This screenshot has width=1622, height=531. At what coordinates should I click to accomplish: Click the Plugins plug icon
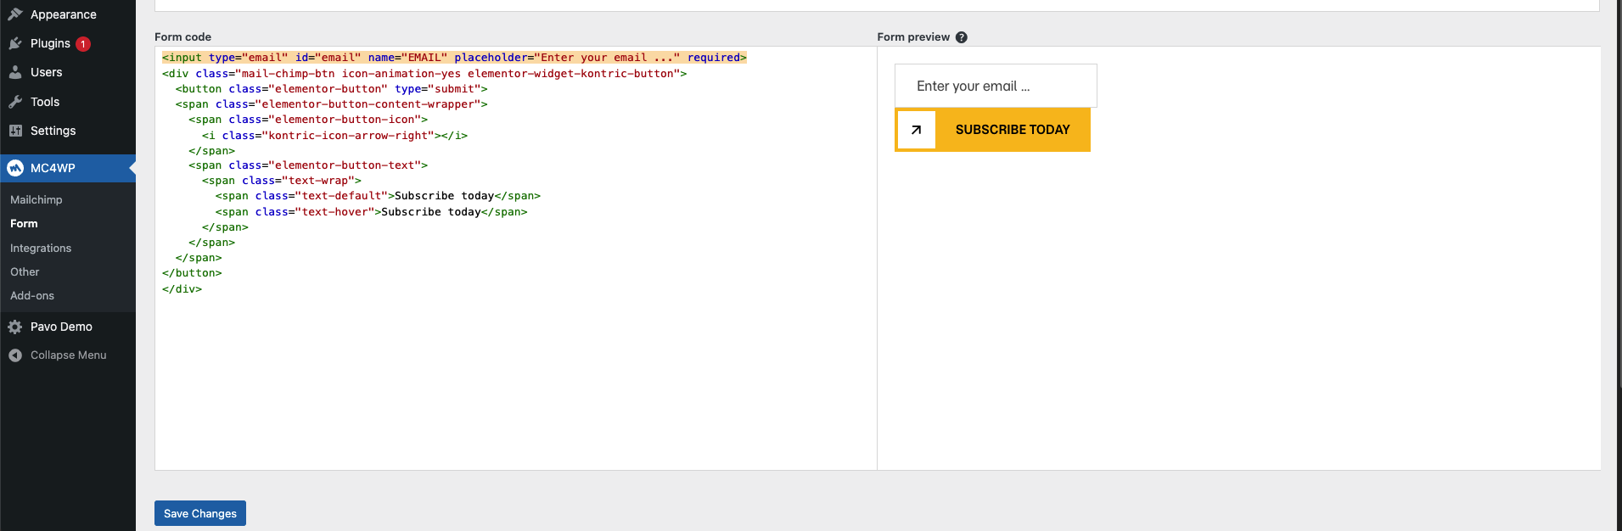15,43
